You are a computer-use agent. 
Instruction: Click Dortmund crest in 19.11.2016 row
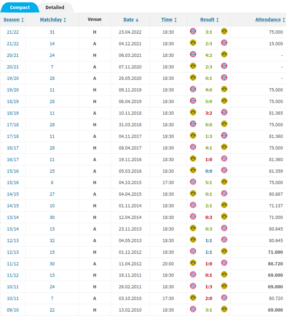tap(193, 159)
